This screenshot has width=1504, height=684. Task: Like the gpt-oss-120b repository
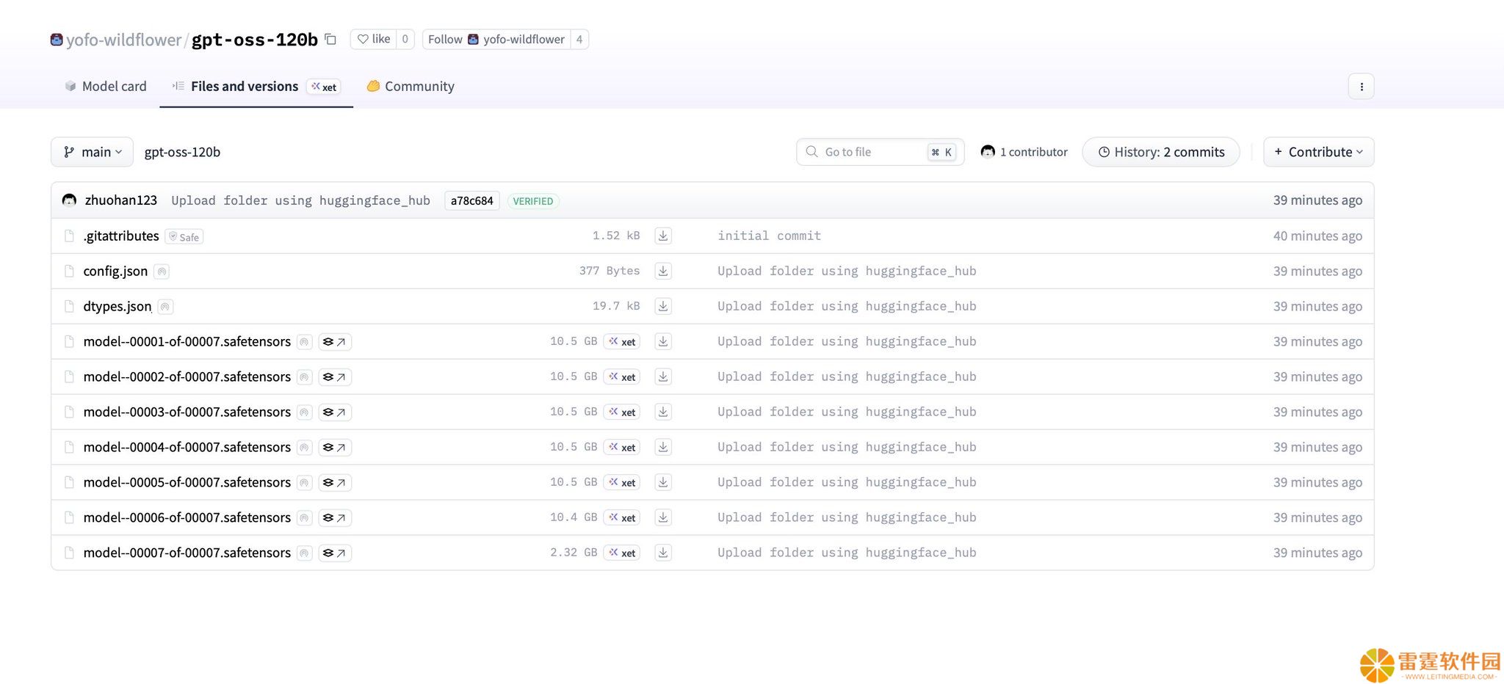tap(374, 39)
